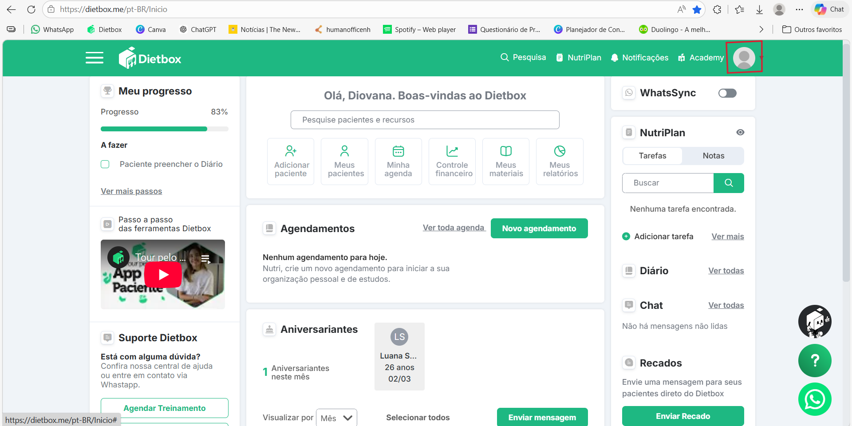Click Enviar Recado button
Viewport: 852px width, 426px height.
[x=683, y=416]
